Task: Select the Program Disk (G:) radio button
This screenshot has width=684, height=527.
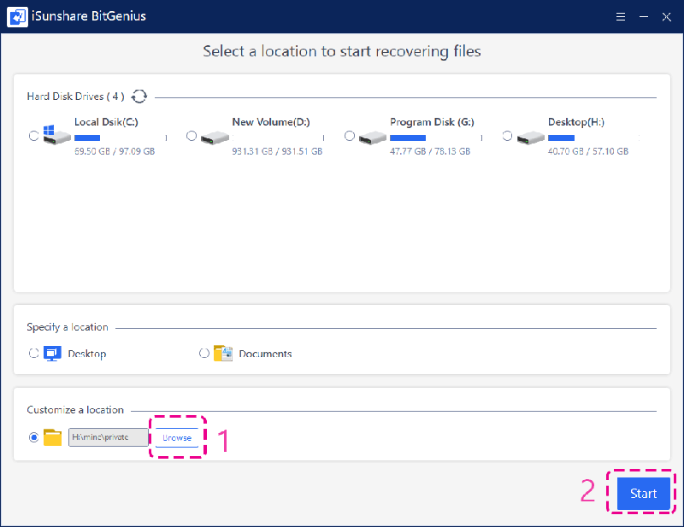Action: click(x=350, y=136)
